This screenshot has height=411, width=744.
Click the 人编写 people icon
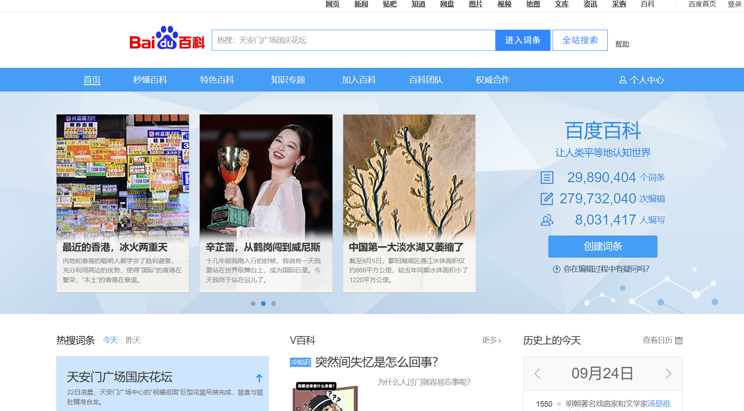point(547,220)
